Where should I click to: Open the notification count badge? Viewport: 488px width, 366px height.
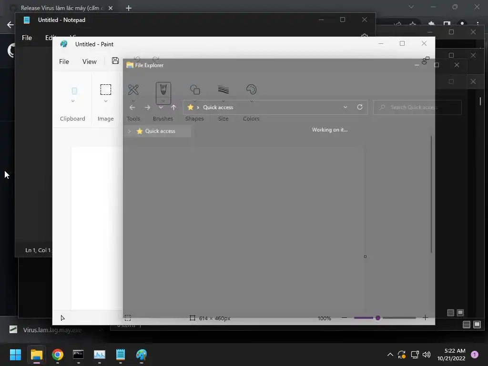(475, 355)
